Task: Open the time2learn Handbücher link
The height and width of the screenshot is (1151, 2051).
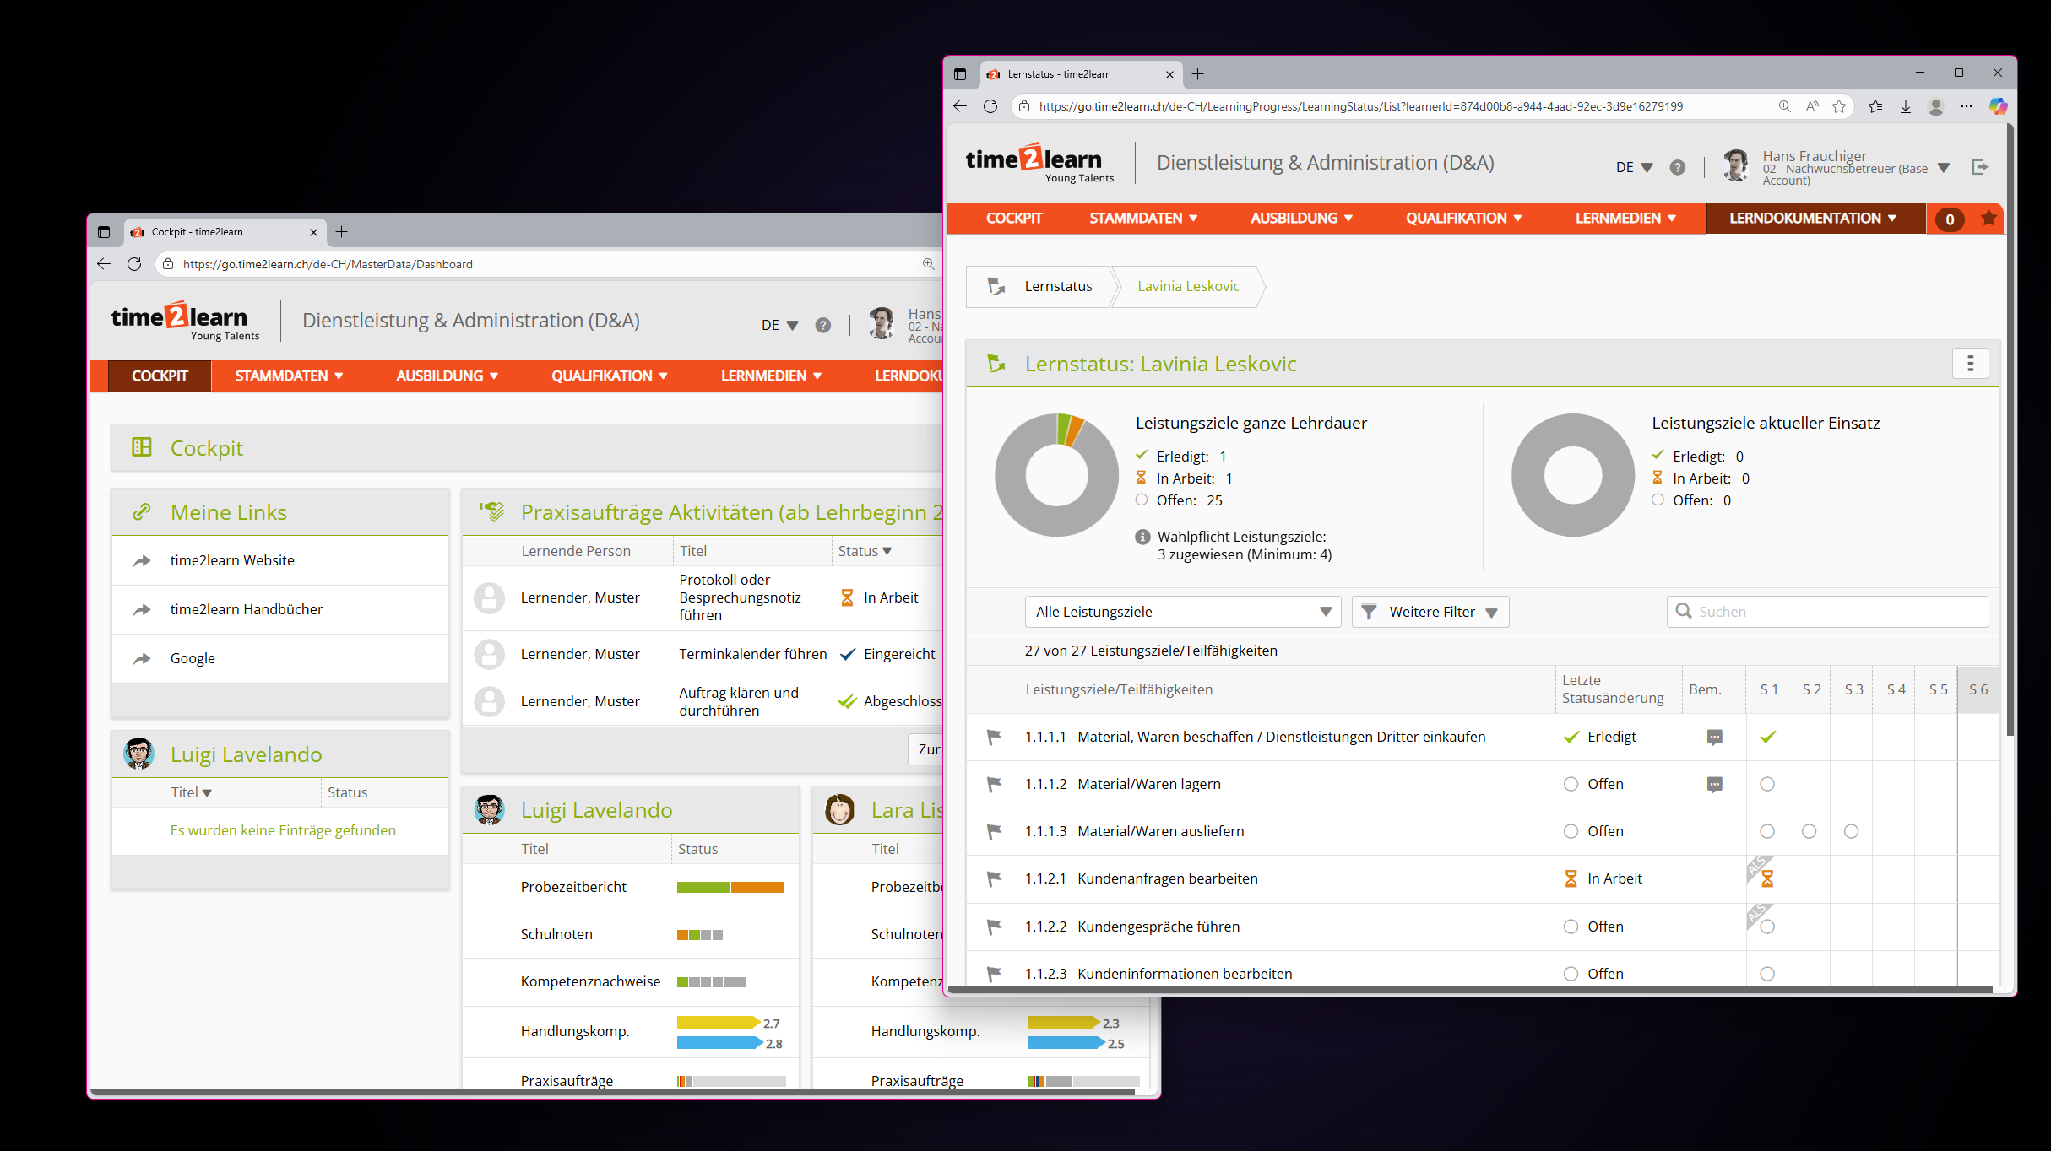Action: [246, 609]
